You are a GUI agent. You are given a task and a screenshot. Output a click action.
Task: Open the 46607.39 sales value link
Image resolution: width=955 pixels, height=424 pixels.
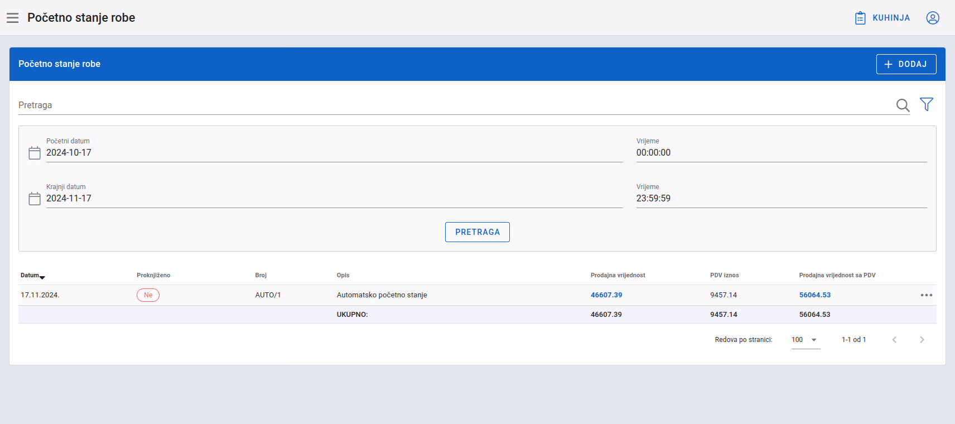pyautogui.click(x=606, y=295)
